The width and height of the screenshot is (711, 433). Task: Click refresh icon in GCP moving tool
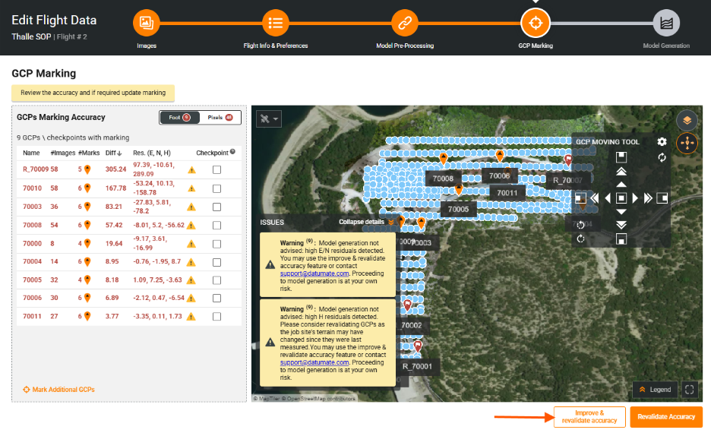(x=662, y=157)
